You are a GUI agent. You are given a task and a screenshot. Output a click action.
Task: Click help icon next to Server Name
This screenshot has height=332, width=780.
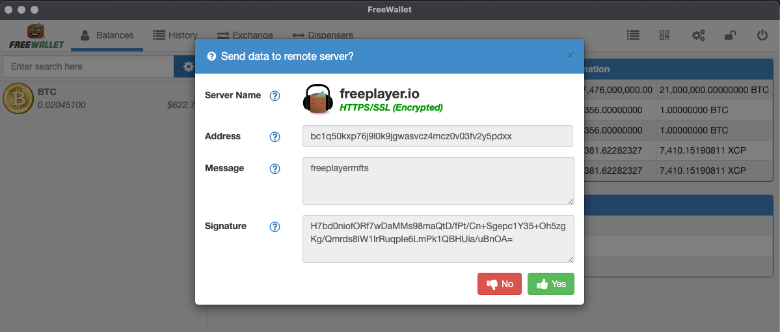(275, 96)
